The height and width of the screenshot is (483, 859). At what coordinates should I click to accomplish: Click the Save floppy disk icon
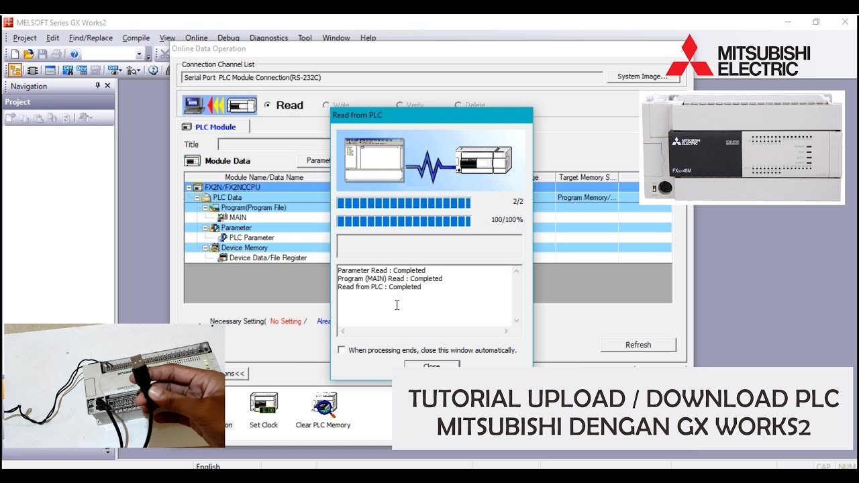[x=43, y=54]
